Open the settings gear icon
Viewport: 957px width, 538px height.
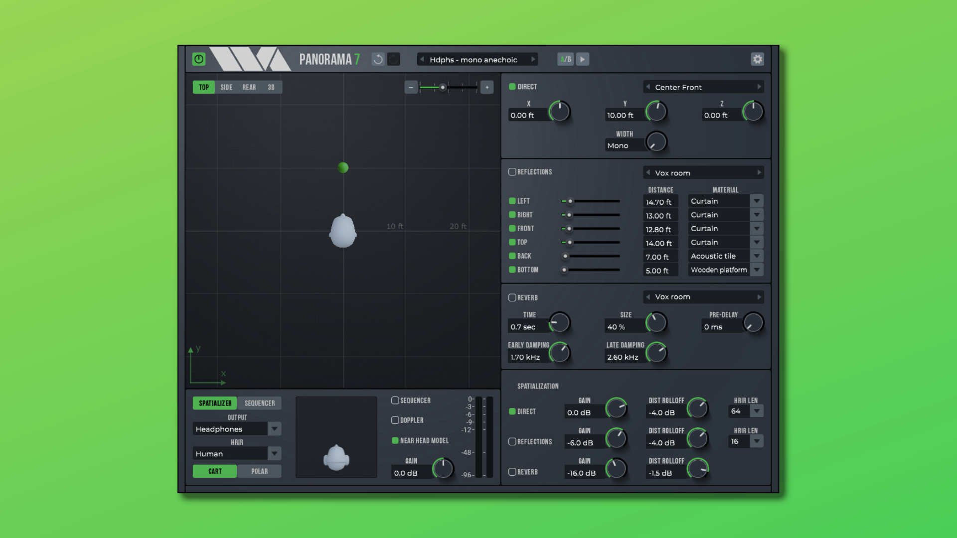pos(757,59)
